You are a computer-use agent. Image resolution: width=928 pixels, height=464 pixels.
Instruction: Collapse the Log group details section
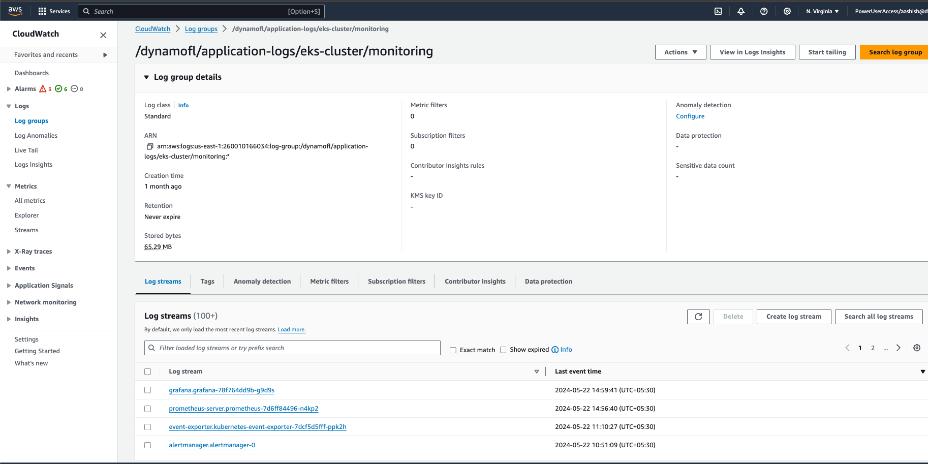click(146, 77)
